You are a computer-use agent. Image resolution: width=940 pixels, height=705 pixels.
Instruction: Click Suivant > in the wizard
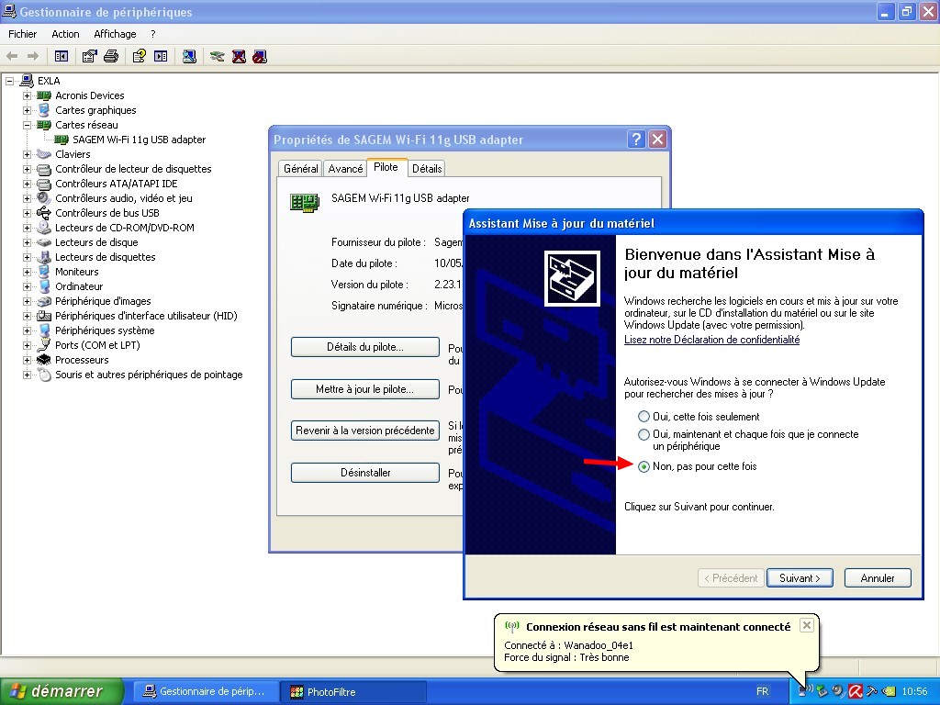click(800, 578)
